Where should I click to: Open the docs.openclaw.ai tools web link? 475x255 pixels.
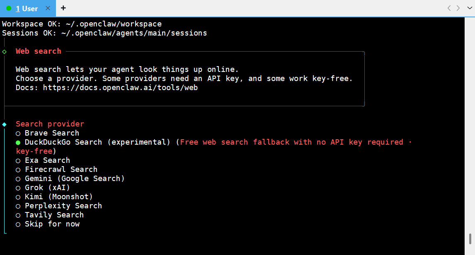(x=120, y=88)
